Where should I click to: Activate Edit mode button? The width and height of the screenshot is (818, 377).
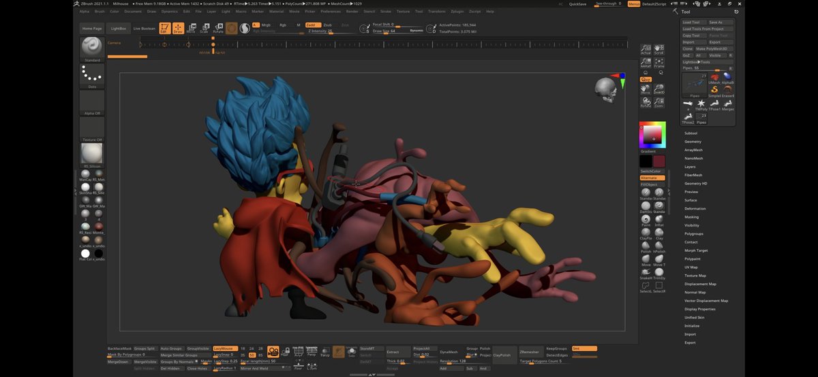tap(164, 28)
